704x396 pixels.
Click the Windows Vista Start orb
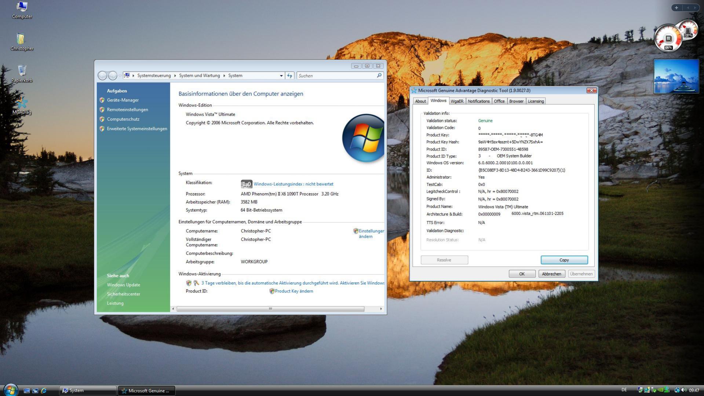pyautogui.click(x=10, y=390)
